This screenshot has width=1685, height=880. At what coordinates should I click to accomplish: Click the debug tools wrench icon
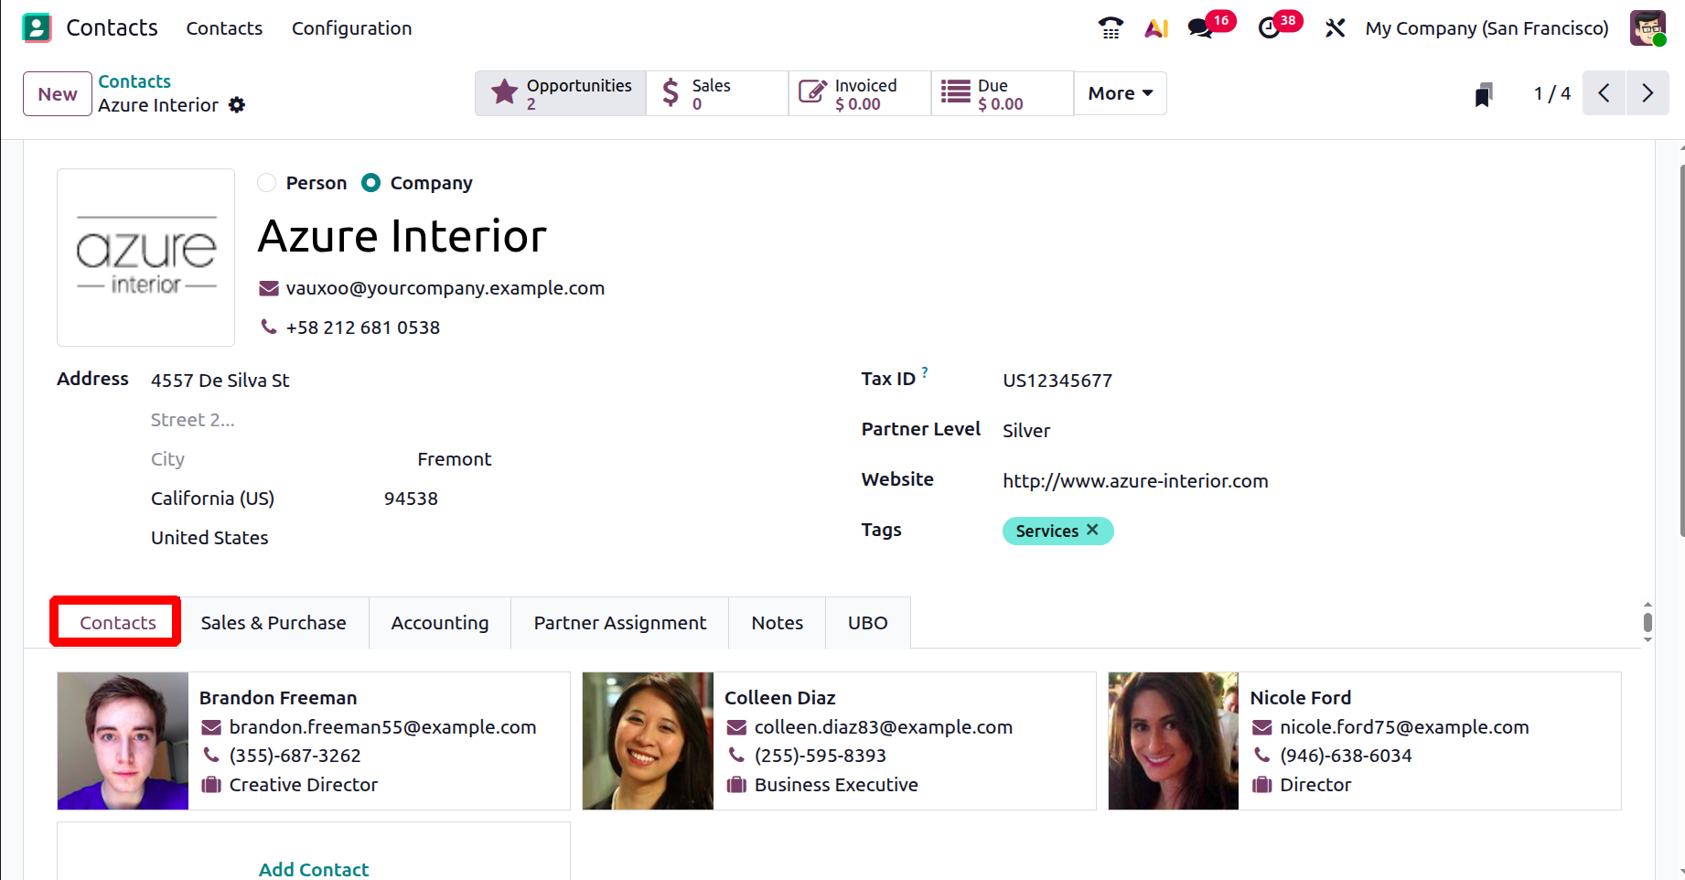[1335, 28]
